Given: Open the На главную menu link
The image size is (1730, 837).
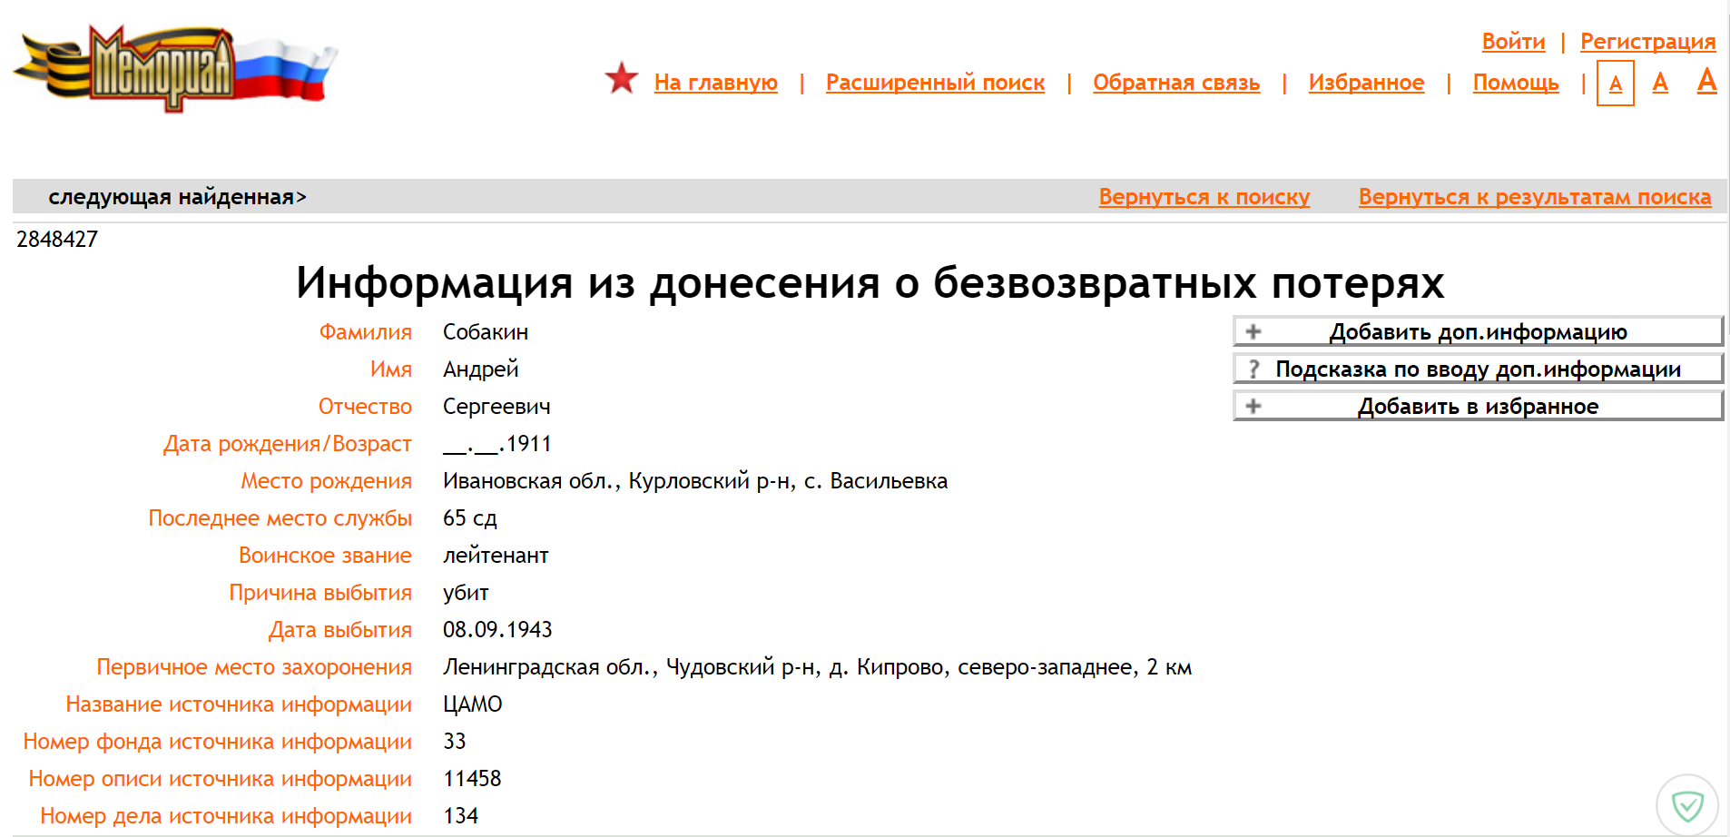Looking at the screenshot, I should pyautogui.click(x=715, y=83).
